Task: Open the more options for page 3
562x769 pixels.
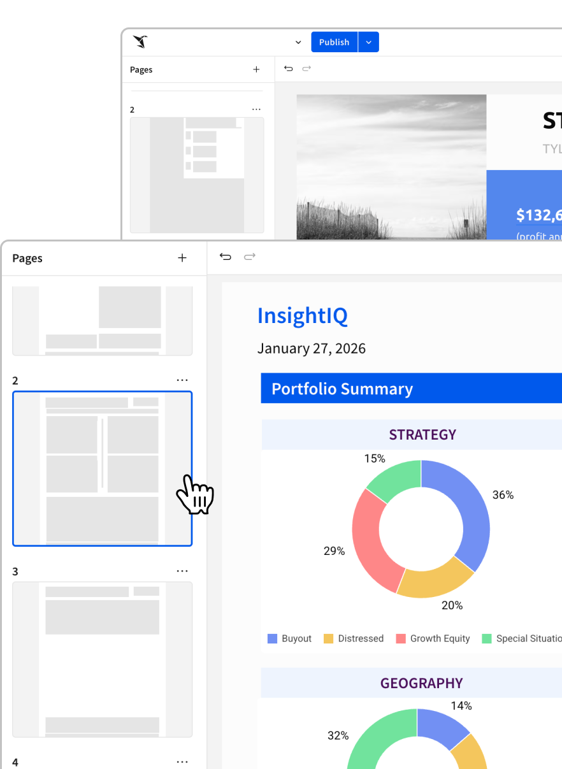Action: click(x=182, y=571)
